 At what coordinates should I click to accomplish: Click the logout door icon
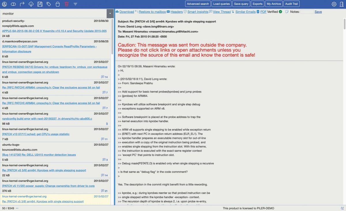click(342, 4)
